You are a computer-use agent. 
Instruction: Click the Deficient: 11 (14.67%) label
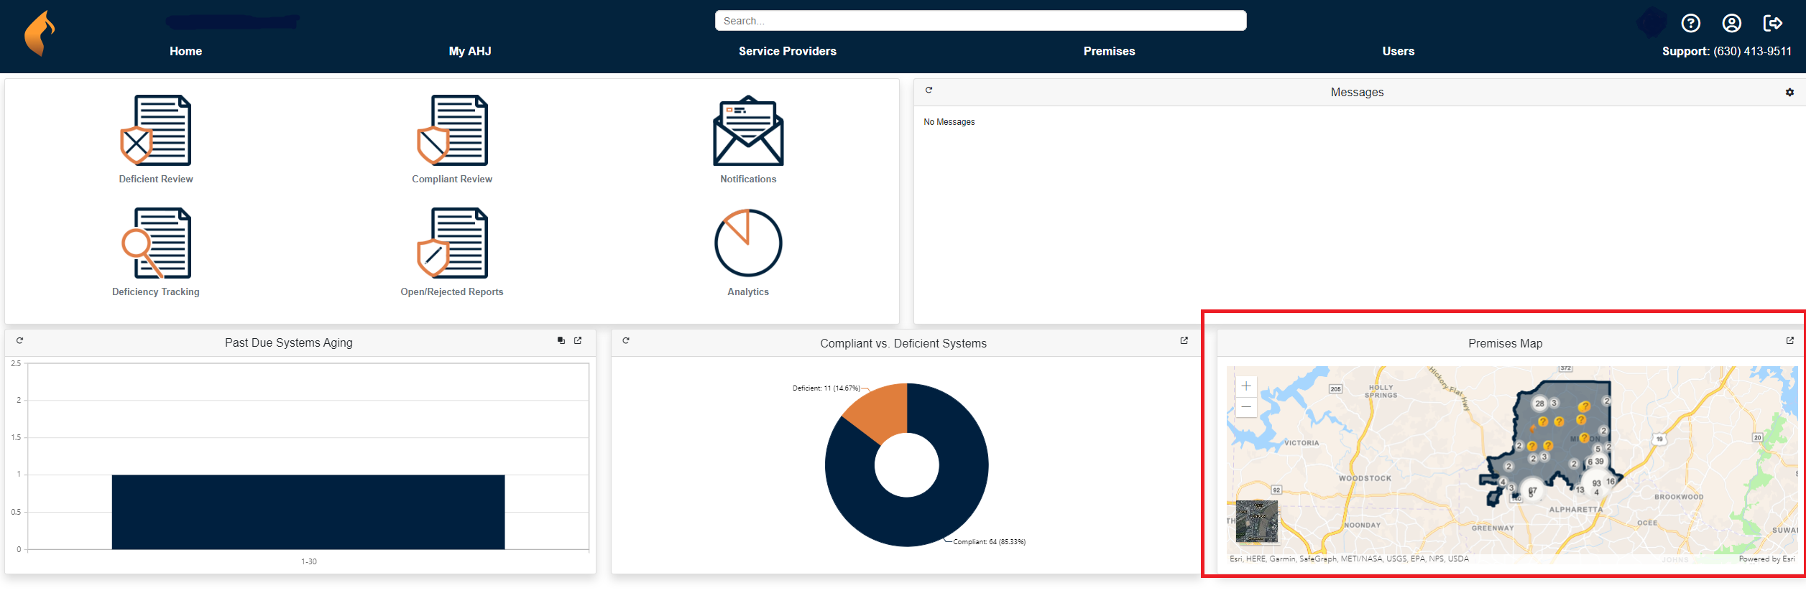826,388
